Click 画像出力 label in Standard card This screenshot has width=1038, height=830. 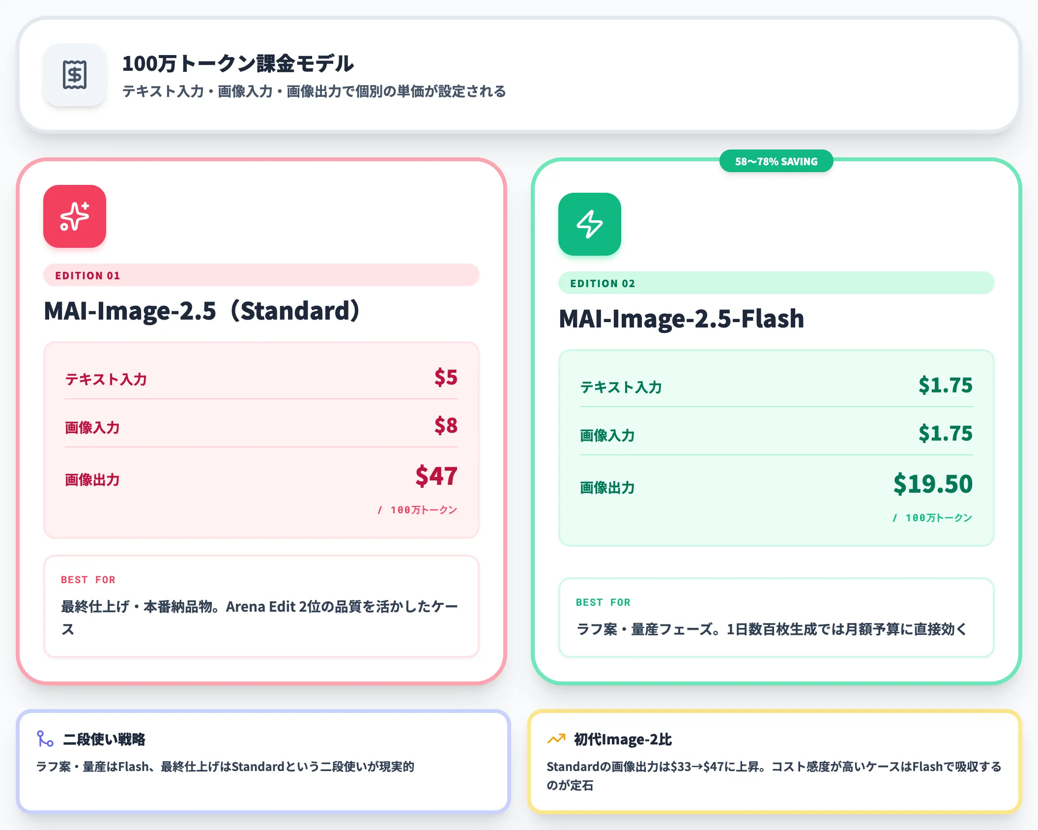92,479
